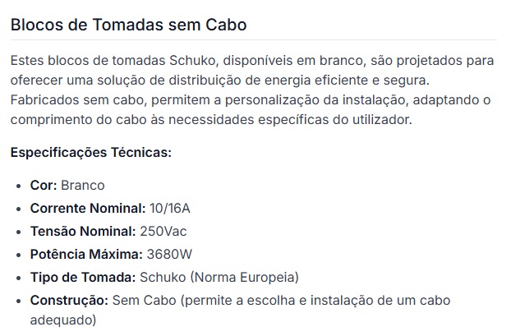Click the word "adequado)" on the last line
The height and width of the screenshot is (336, 511).
pyautogui.click(x=63, y=319)
